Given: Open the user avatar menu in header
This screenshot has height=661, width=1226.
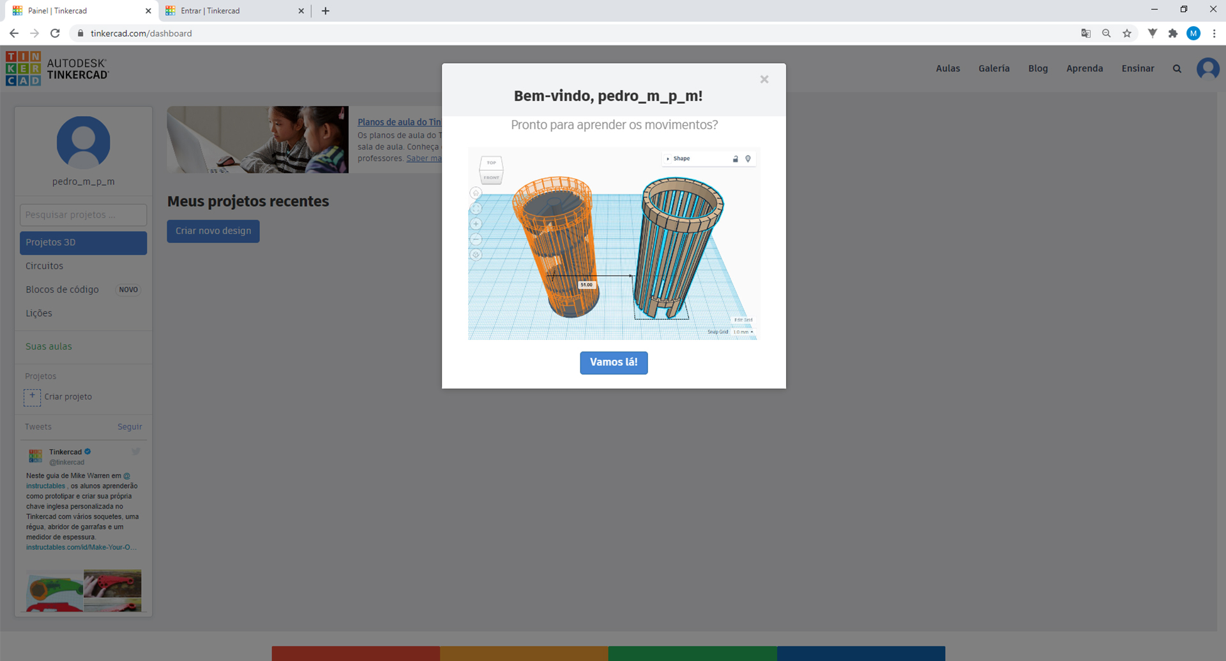Looking at the screenshot, I should click(x=1207, y=69).
